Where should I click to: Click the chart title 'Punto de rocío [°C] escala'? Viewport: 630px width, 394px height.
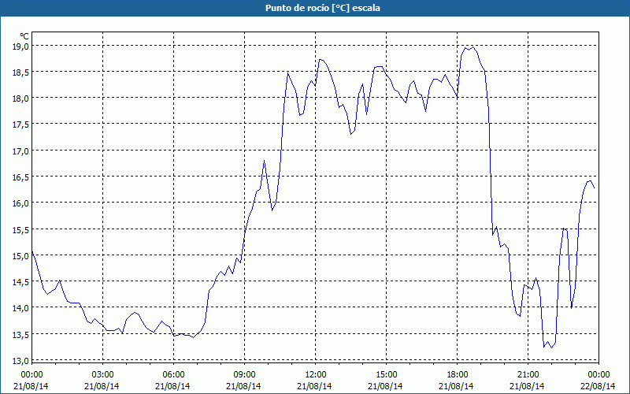(x=323, y=8)
